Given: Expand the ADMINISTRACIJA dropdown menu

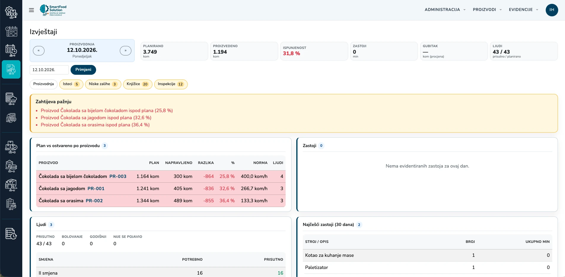Looking at the screenshot, I should (x=445, y=10).
